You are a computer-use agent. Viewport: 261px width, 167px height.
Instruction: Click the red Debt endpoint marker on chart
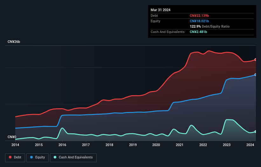256,59
